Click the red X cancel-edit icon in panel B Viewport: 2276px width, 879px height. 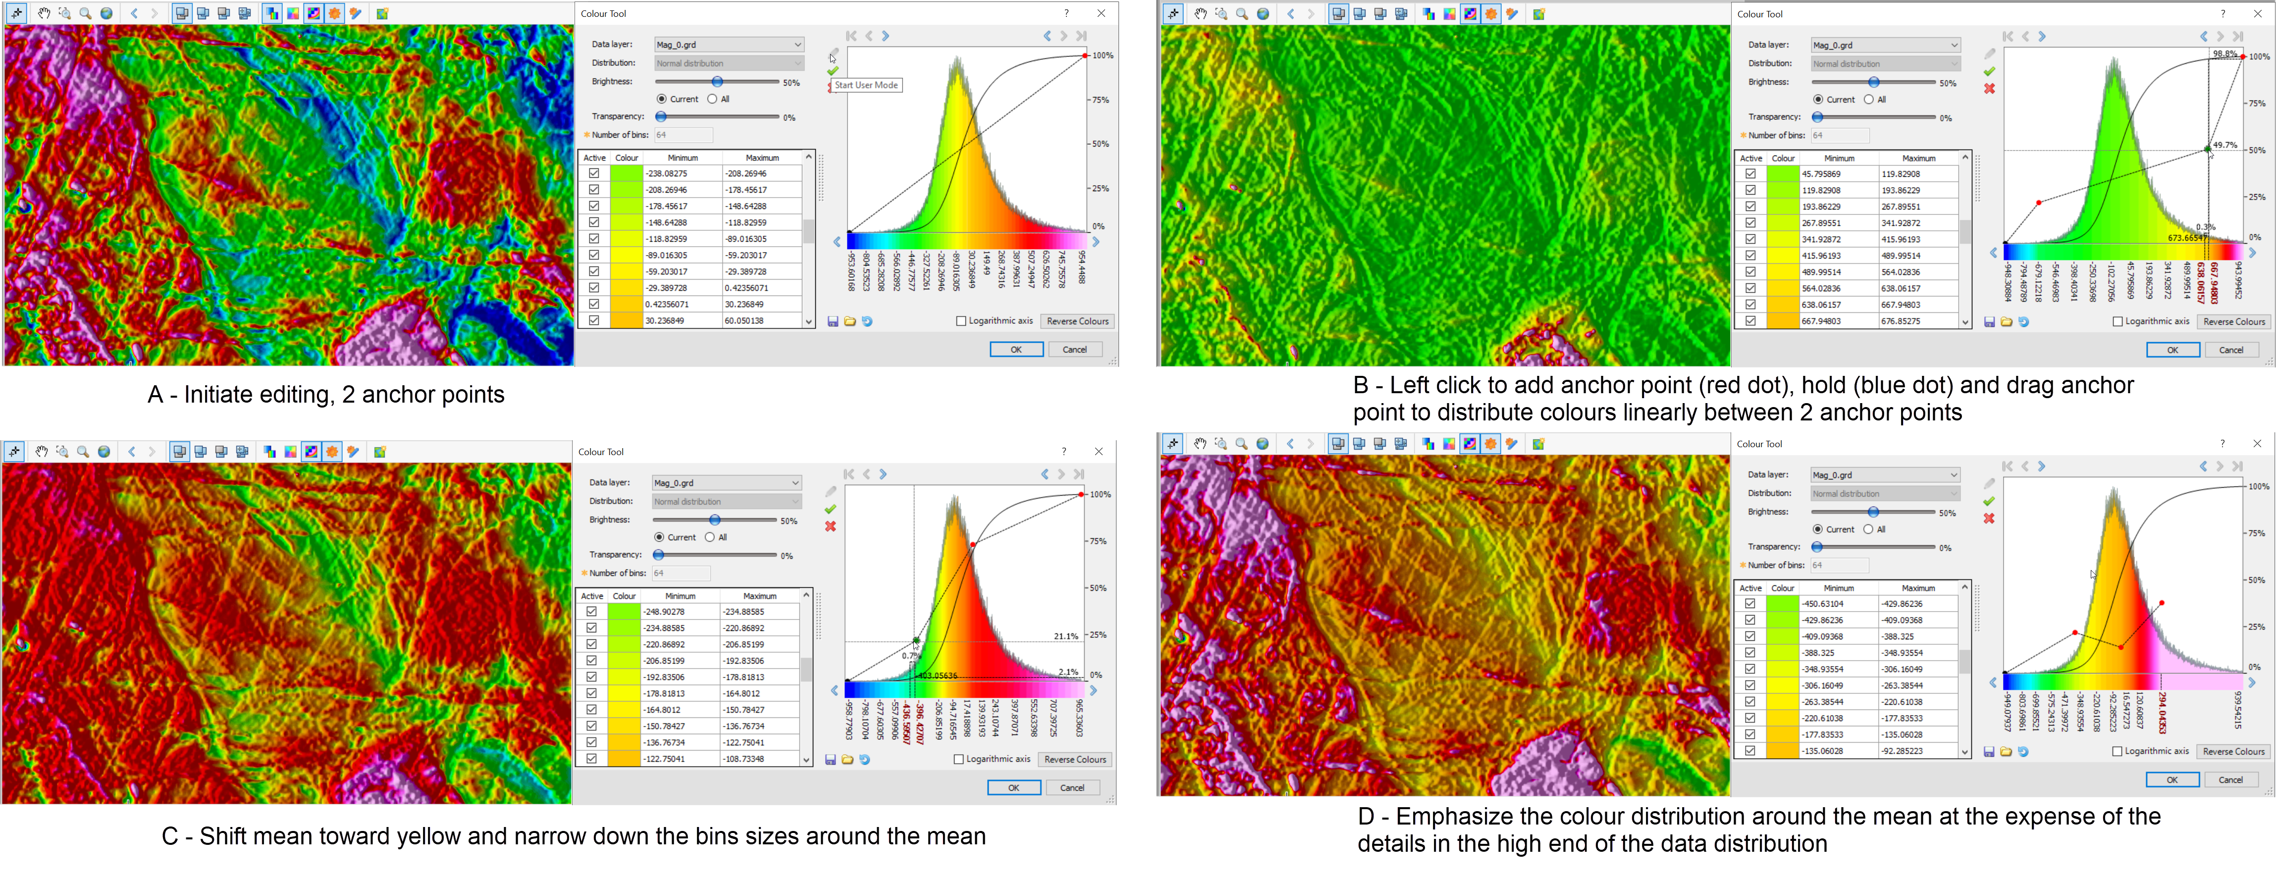pos(1989,88)
